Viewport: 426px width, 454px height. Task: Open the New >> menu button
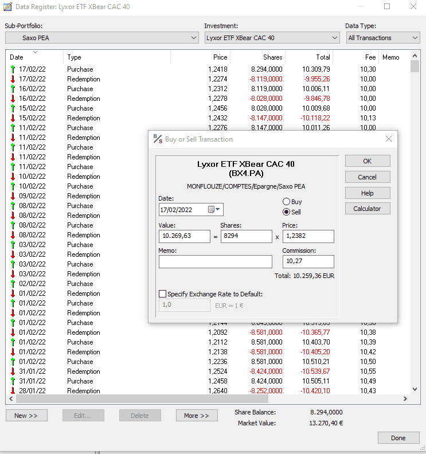click(x=26, y=416)
